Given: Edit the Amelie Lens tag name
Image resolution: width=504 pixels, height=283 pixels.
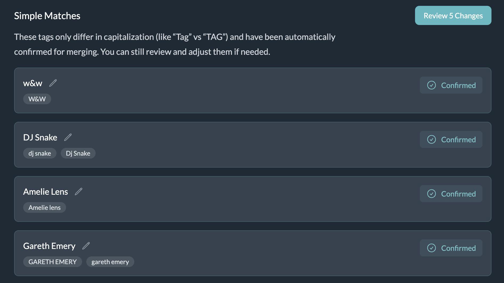Looking at the screenshot, I should point(79,192).
